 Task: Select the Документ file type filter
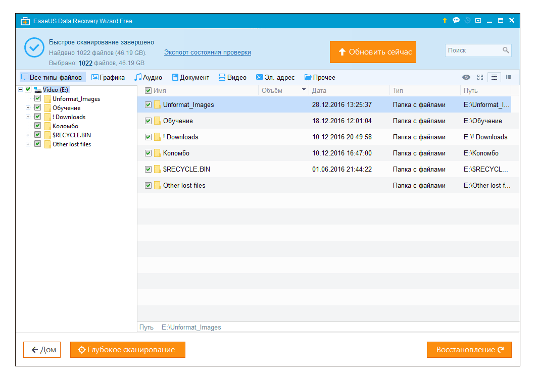pyautogui.click(x=190, y=77)
